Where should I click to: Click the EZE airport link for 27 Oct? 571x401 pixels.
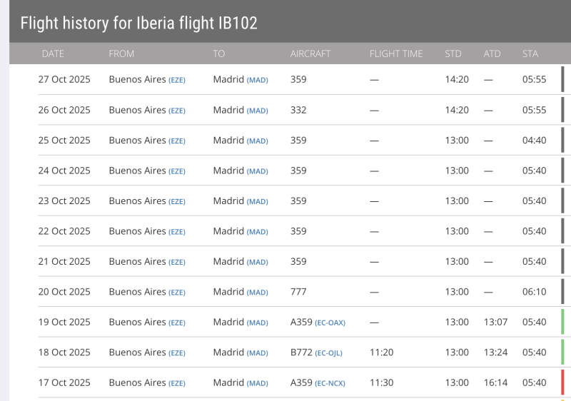(177, 80)
